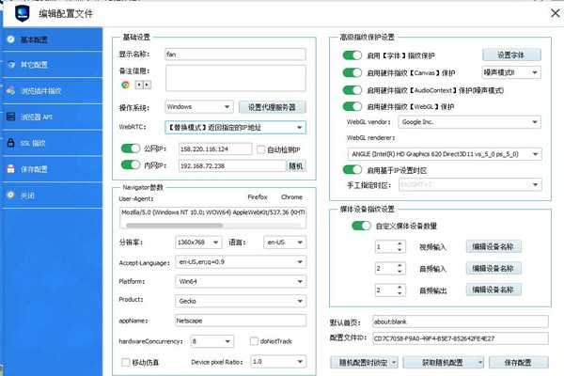Toggle custom media device count switch
The image size is (564, 376).
pos(361,226)
